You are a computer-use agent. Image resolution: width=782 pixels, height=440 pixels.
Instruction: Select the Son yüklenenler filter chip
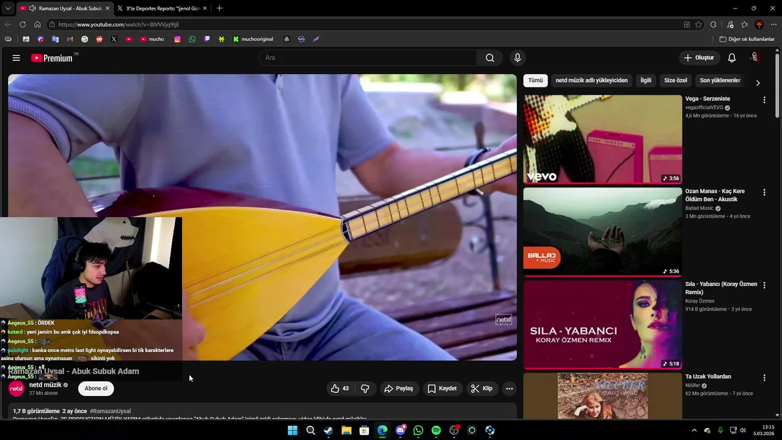coord(720,81)
